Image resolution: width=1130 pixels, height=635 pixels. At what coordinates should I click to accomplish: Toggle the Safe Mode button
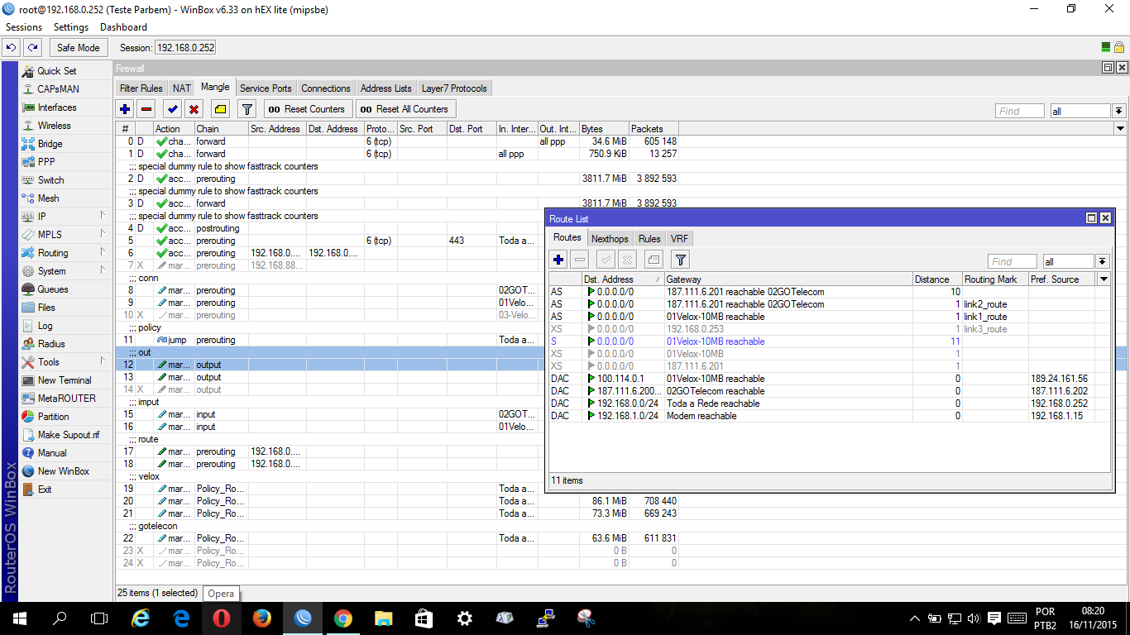79,48
